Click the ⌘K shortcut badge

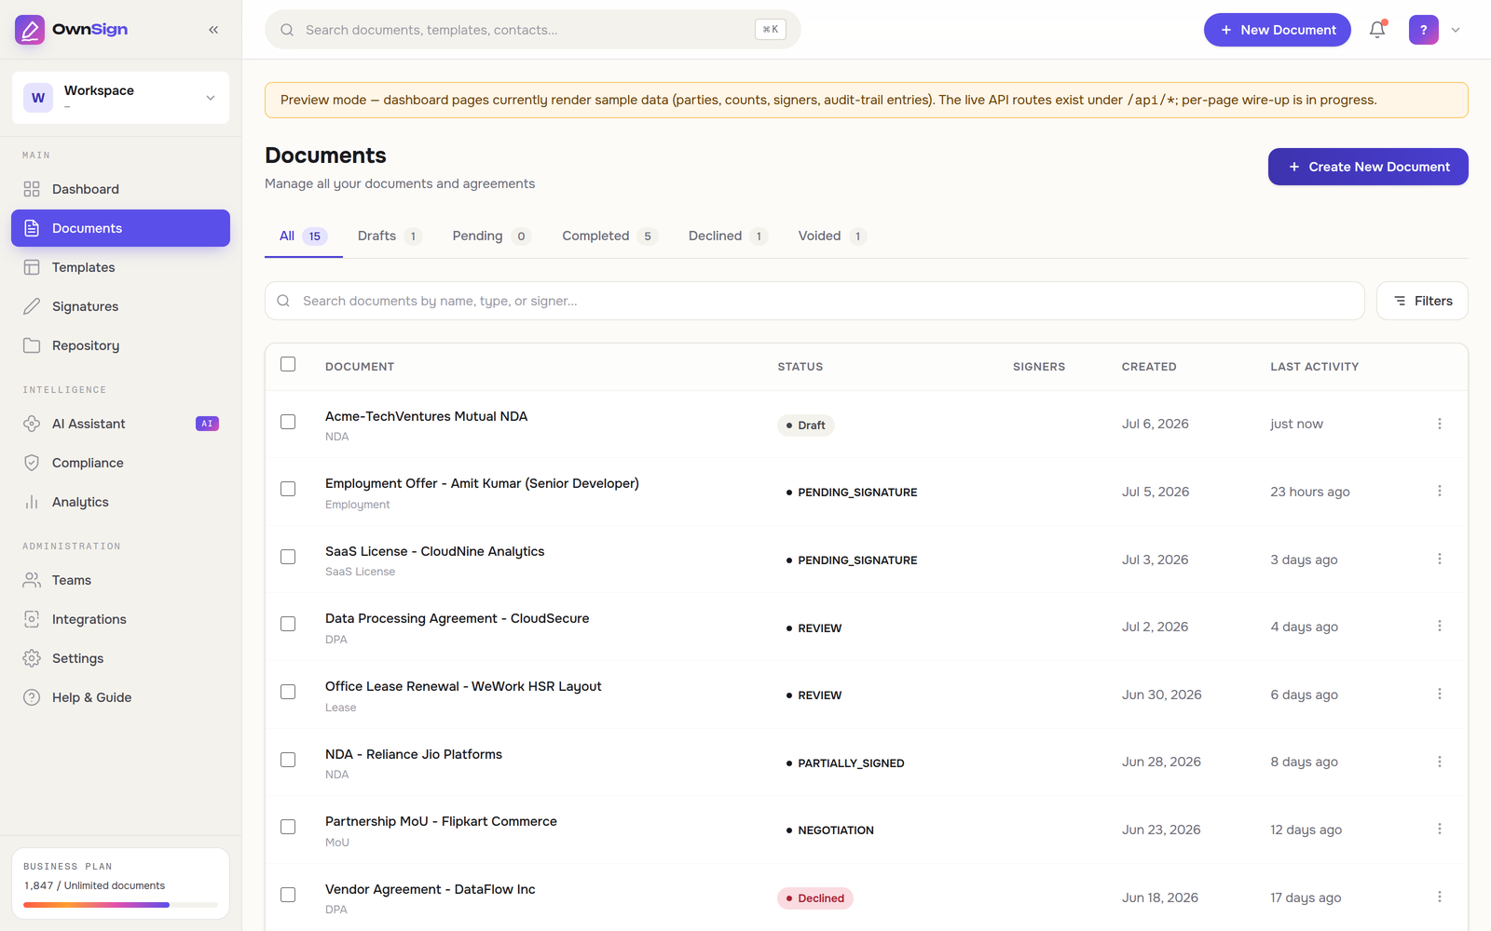pos(770,30)
